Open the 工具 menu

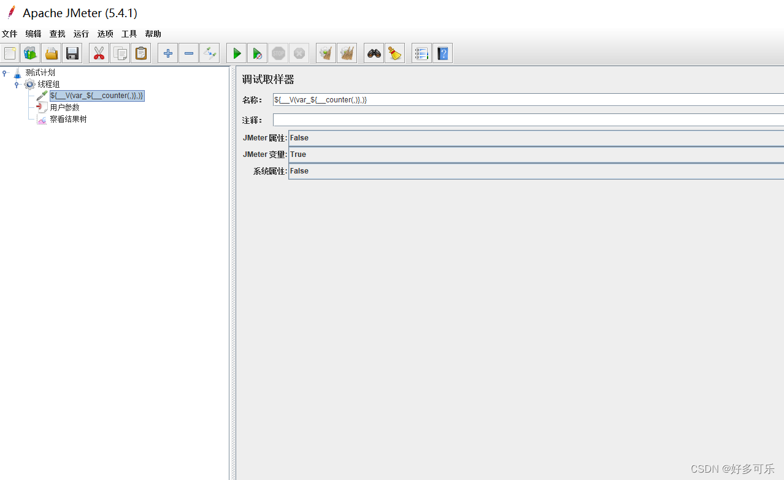coord(129,34)
